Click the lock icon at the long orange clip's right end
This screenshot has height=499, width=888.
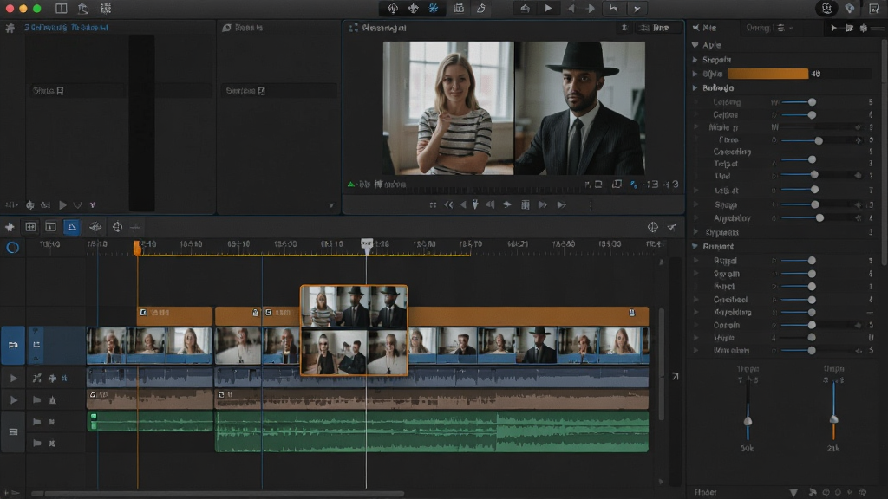tap(632, 312)
